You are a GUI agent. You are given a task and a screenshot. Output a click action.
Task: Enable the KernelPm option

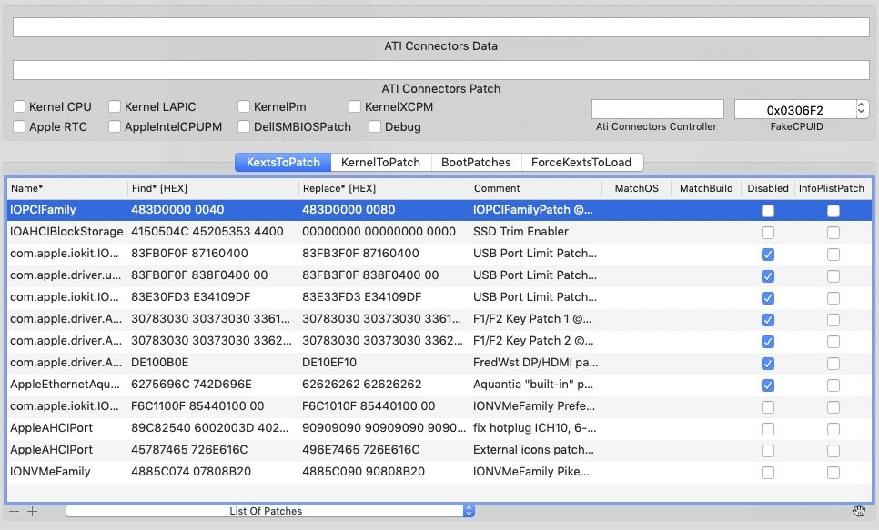pos(243,106)
